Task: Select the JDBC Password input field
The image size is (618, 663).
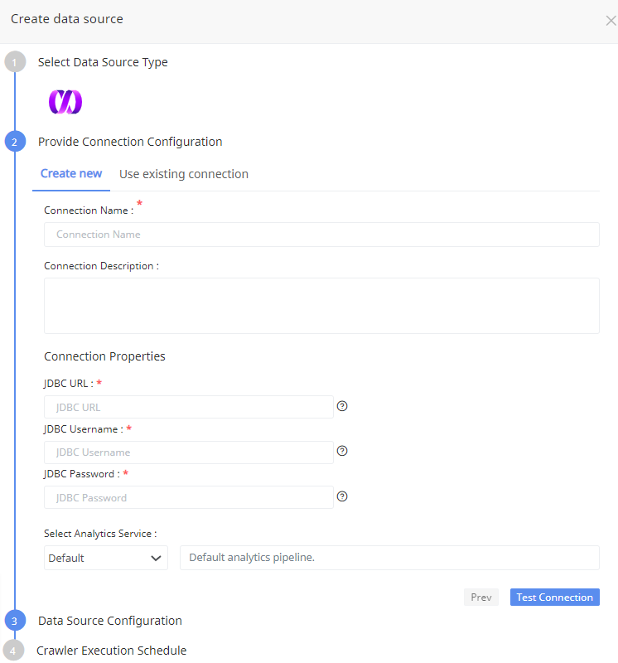Action: tap(189, 497)
